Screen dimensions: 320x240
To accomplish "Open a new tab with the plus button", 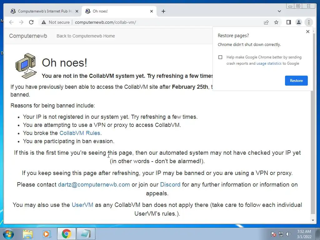I will (163, 11).
